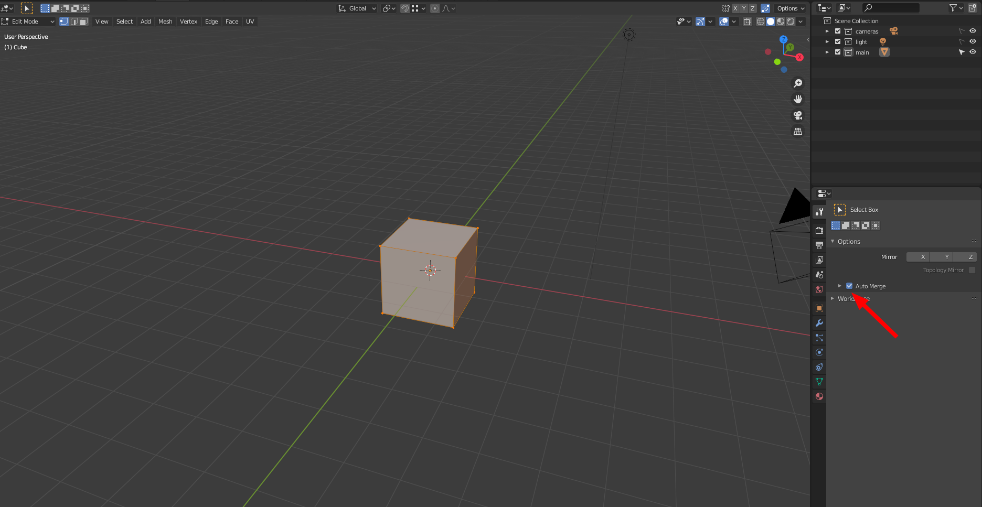The image size is (982, 507).
Task: Toggle proportional editing
Action: tap(435, 8)
